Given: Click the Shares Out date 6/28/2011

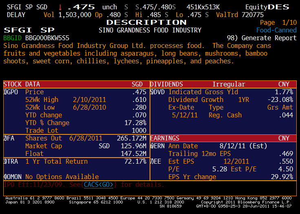Looking at the screenshot, I should point(86,138).
